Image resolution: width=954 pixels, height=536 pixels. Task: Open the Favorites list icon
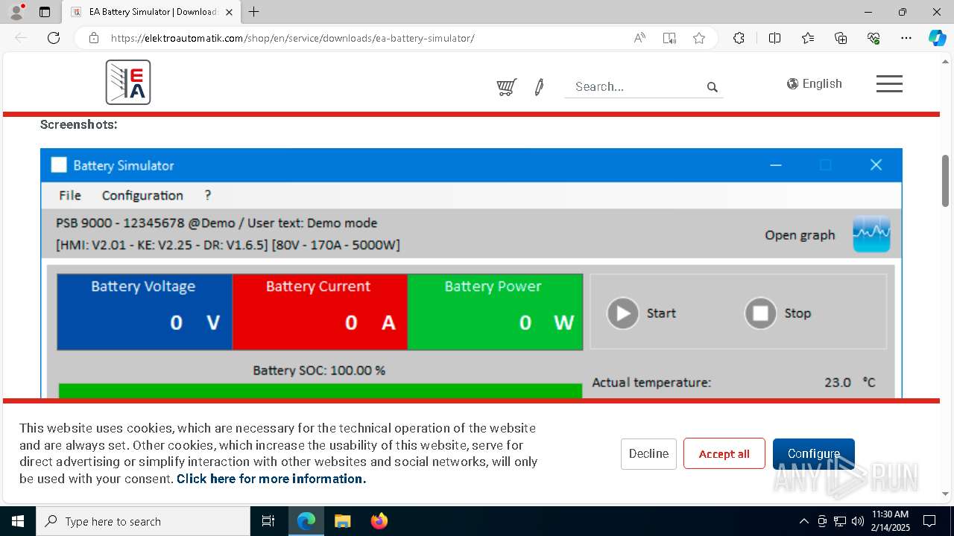[x=808, y=38]
